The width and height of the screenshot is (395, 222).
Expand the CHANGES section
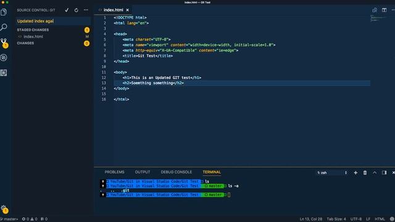coord(25,43)
